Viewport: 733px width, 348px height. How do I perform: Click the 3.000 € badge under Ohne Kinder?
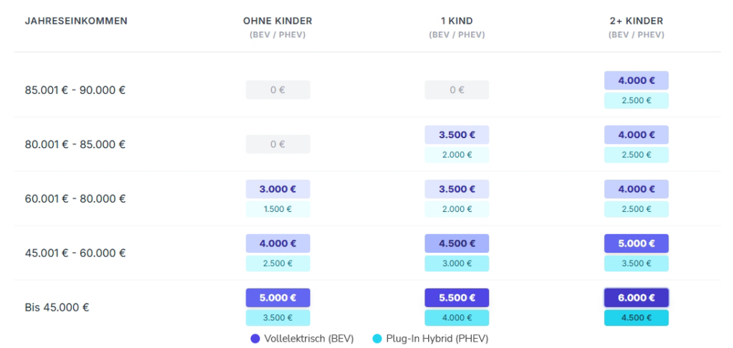coord(278,189)
